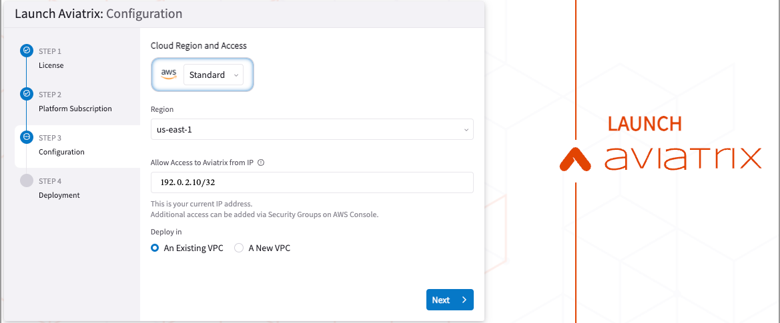780x323 pixels.
Task: Click the Step 4 gray circle icon
Action: [x=27, y=180]
